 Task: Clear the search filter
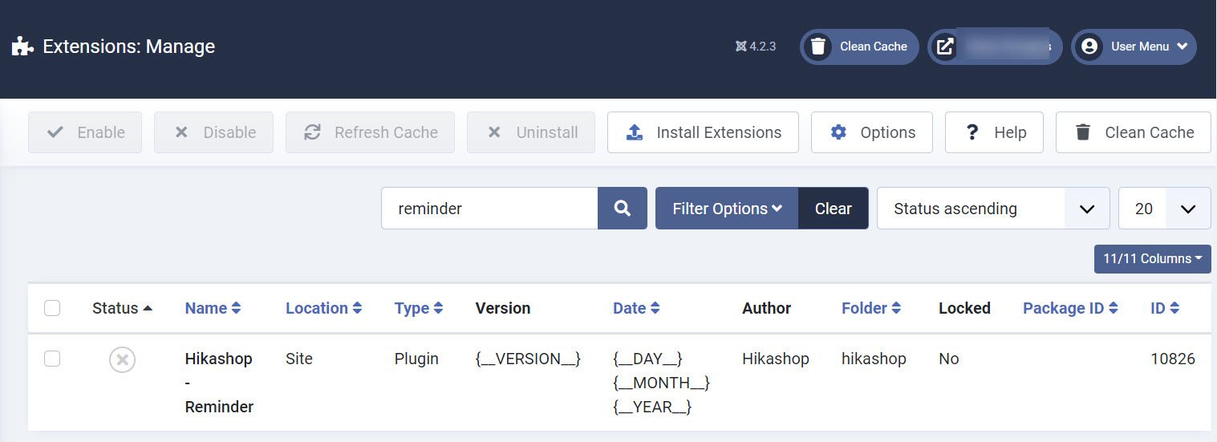pyautogui.click(x=833, y=209)
